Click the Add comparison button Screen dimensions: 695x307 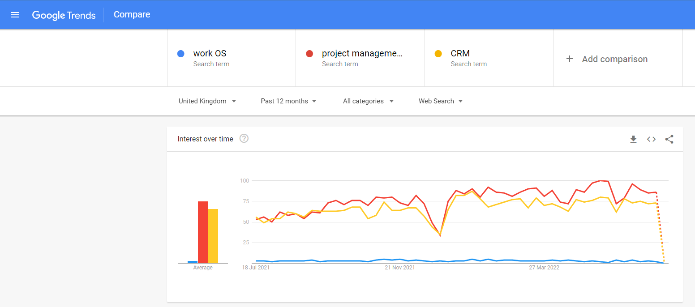pos(614,59)
